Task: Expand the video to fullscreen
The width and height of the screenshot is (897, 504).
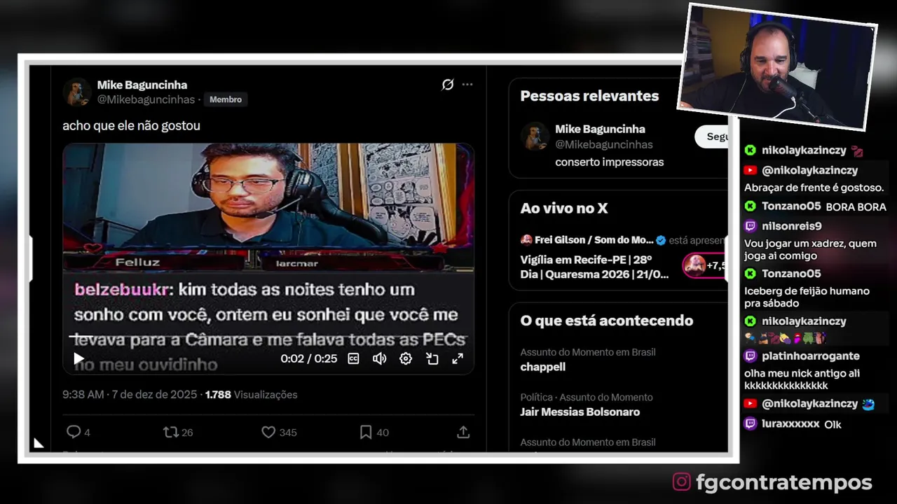Action: pos(458,358)
